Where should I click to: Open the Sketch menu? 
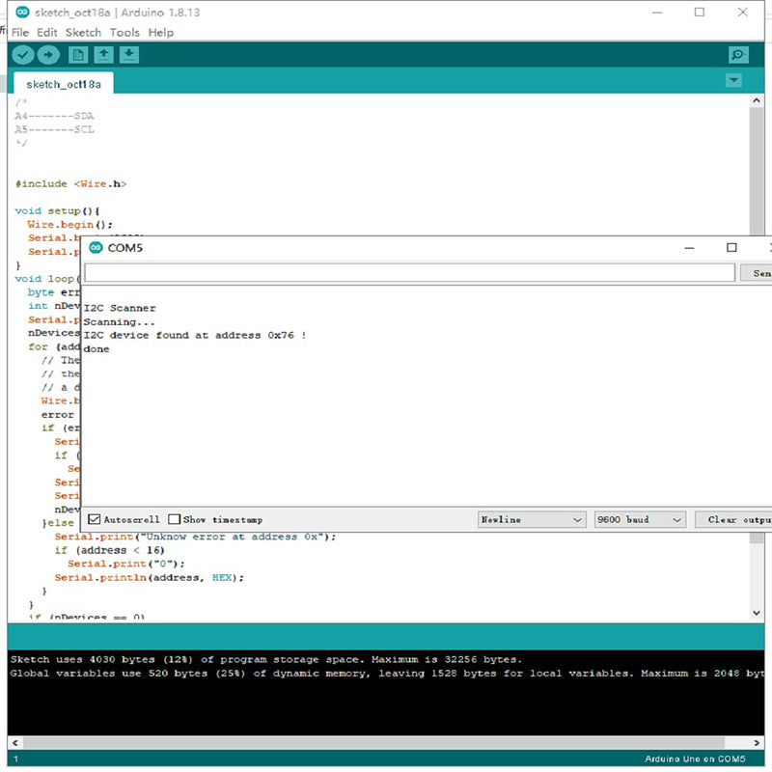pyautogui.click(x=83, y=33)
